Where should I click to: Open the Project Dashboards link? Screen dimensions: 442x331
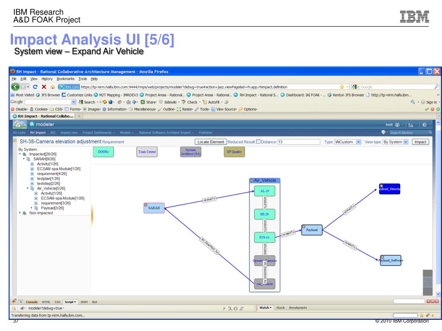(x=98, y=133)
